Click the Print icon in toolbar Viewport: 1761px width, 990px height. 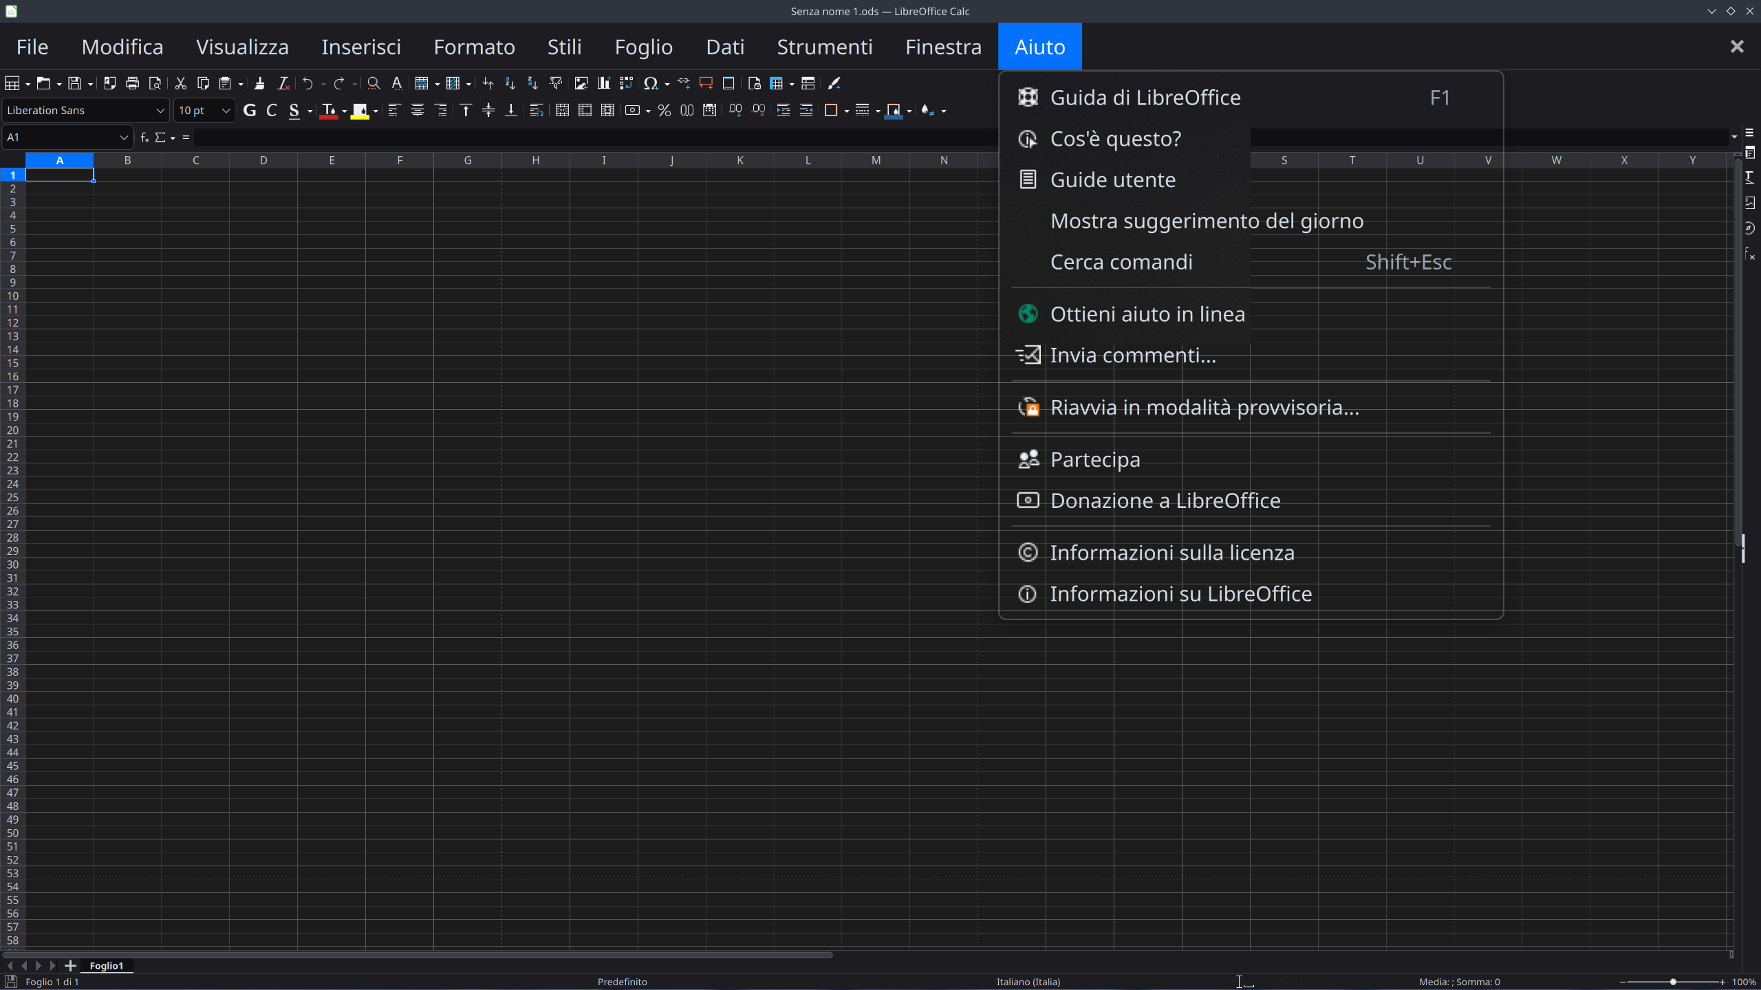click(132, 83)
